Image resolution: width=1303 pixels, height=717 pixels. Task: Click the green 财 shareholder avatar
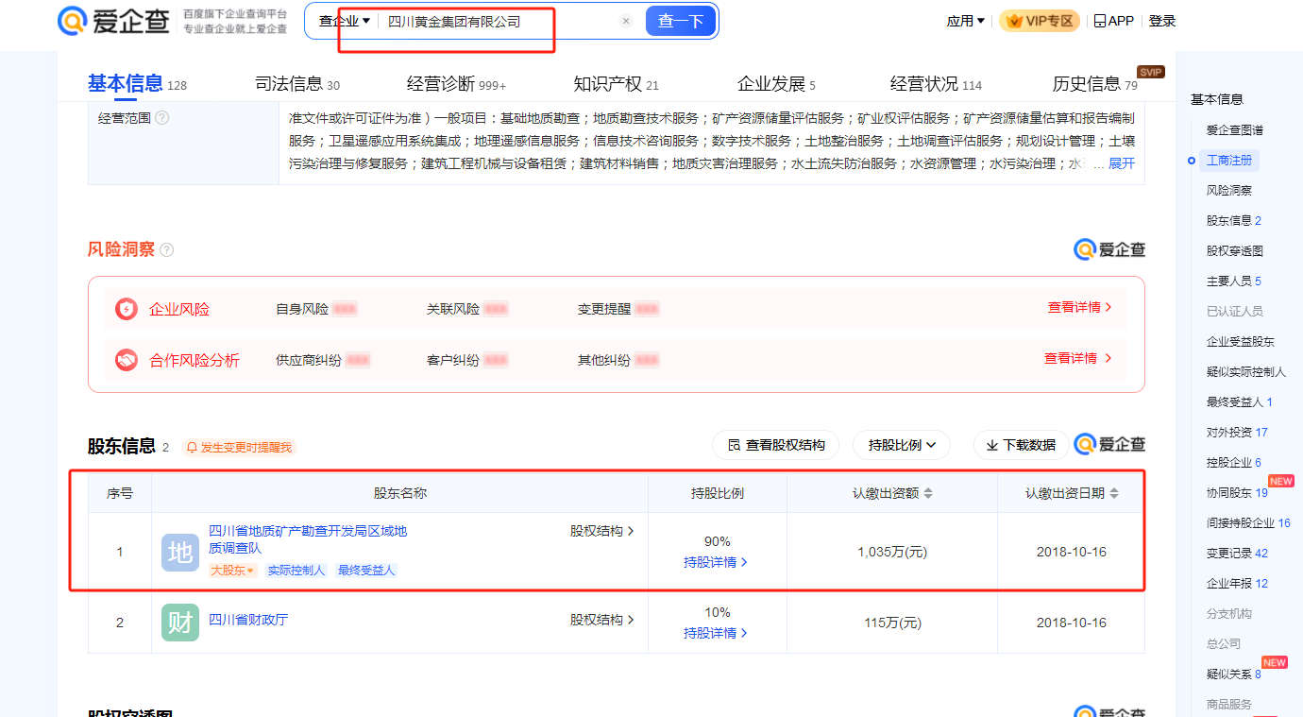(x=180, y=623)
